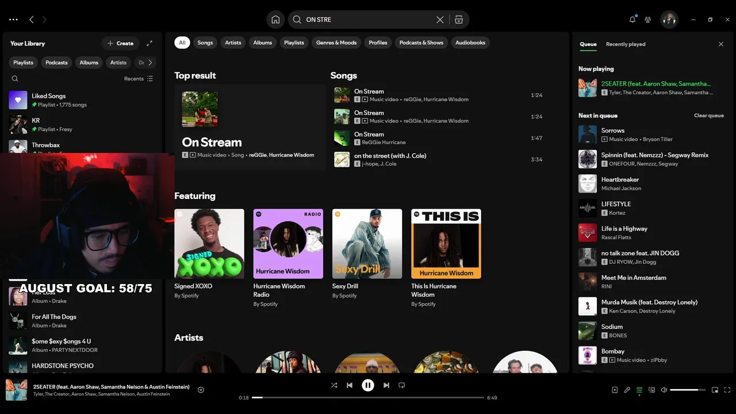Enter full screen mode

[727, 390]
